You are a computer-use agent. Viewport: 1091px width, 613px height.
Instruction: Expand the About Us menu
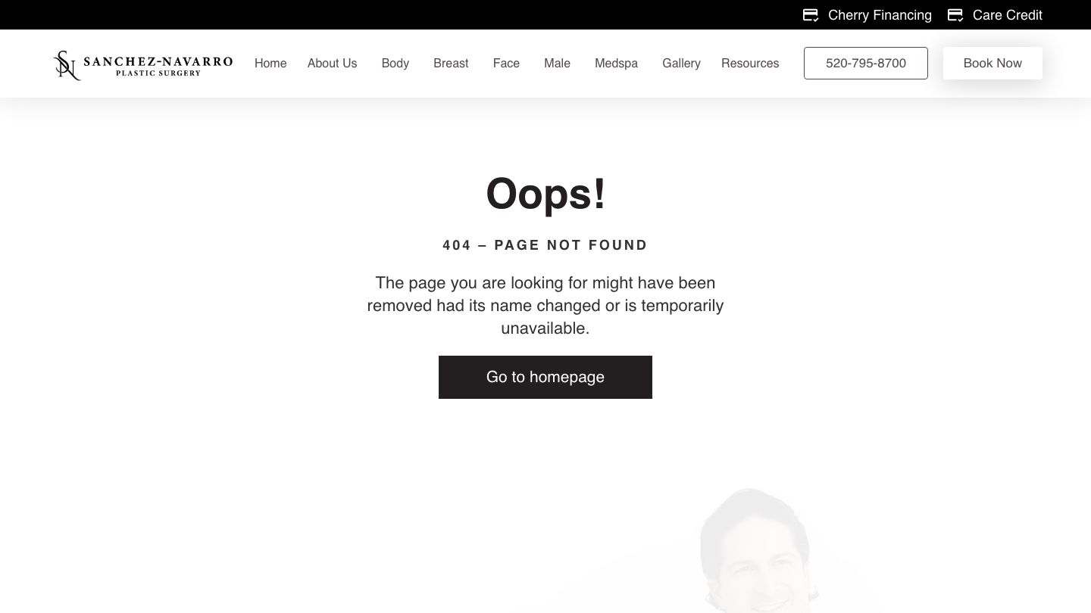tap(332, 64)
